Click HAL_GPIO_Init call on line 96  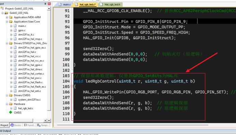(x=129, y=38)
